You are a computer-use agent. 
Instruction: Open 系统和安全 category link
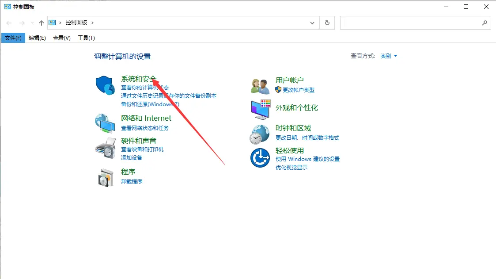tap(139, 79)
